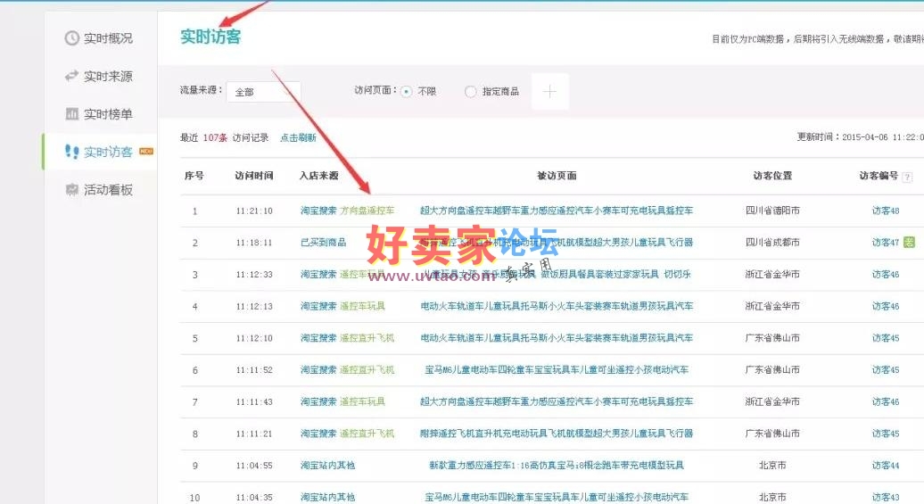924x504 pixels.
Task: Click the arrows icon beside 实时来源
Action: [x=72, y=77]
